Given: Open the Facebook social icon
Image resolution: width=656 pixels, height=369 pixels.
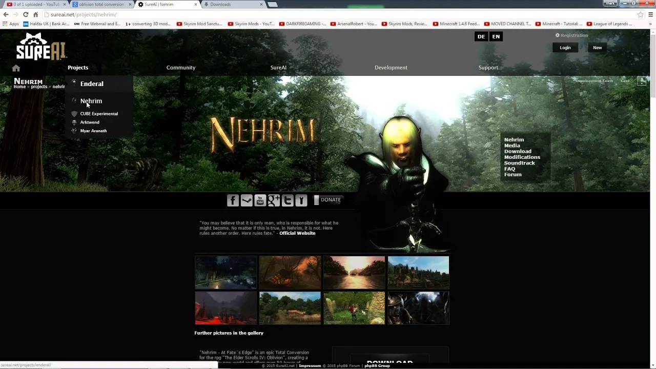Looking at the screenshot, I should [x=233, y=200].
